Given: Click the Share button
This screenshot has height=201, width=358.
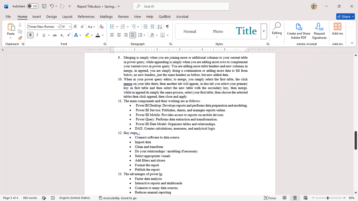Looking at the screenshot, I should (x=345, y=17).
